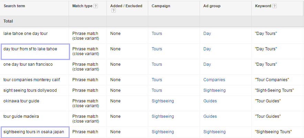Select search term tour guide madeira

pos(21,116)
